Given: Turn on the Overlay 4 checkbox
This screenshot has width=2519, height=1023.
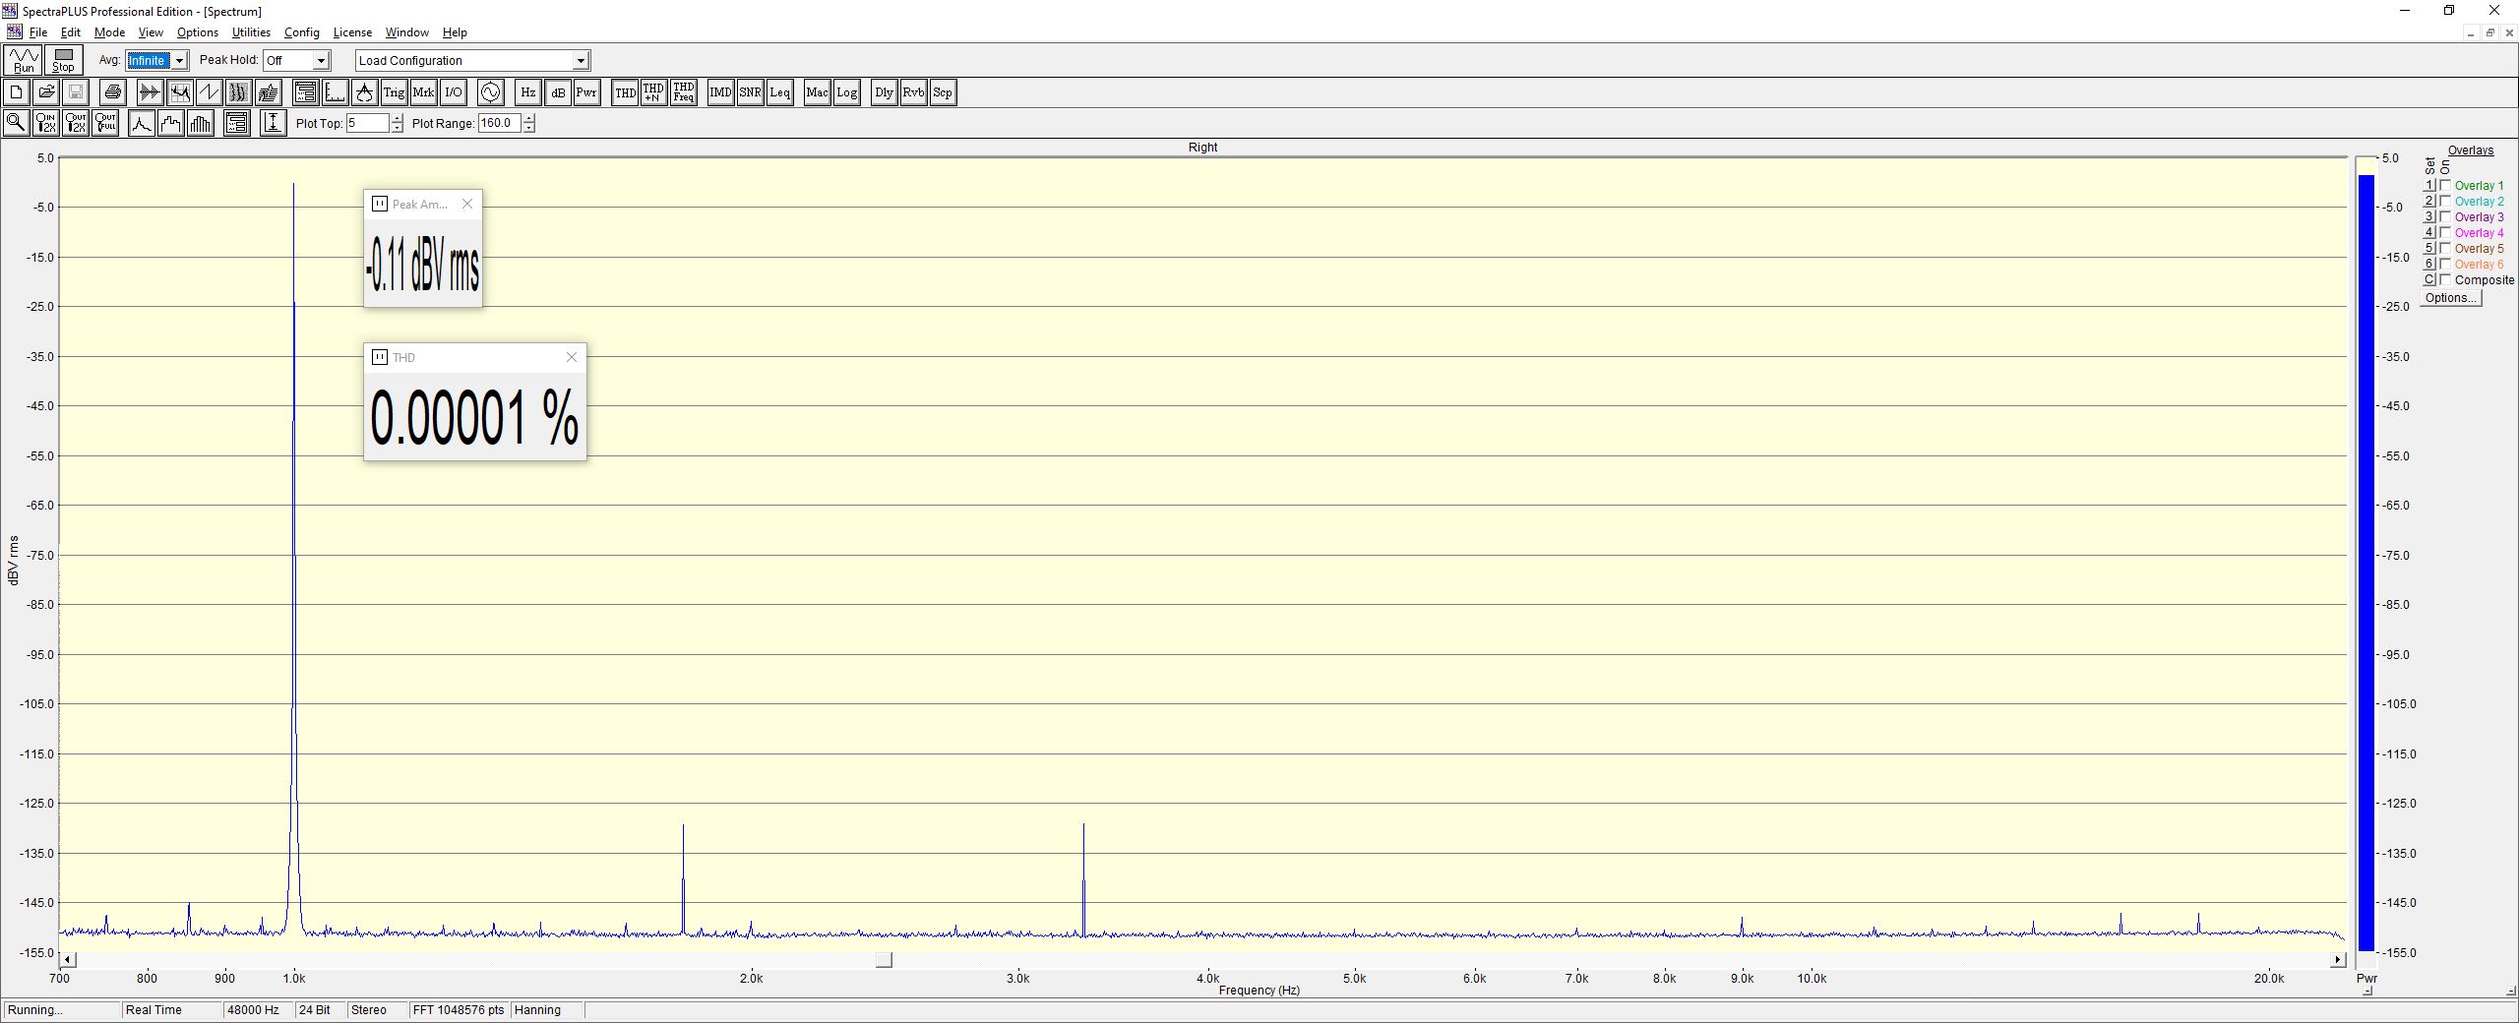Looking at the screenshot, I should (x=2445, y=233).
